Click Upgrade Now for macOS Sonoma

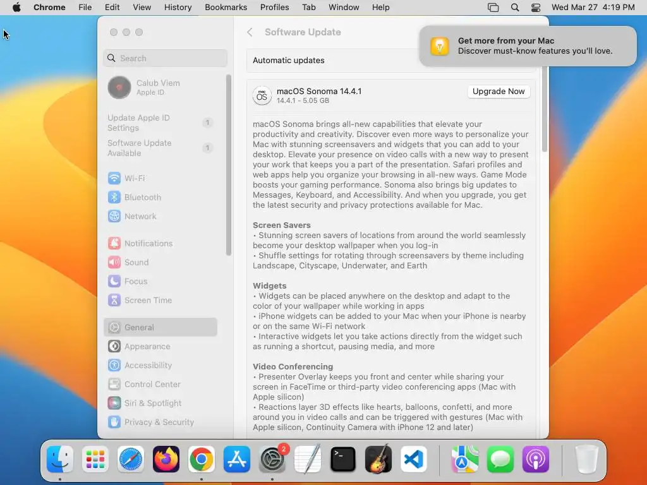(499, 91)
